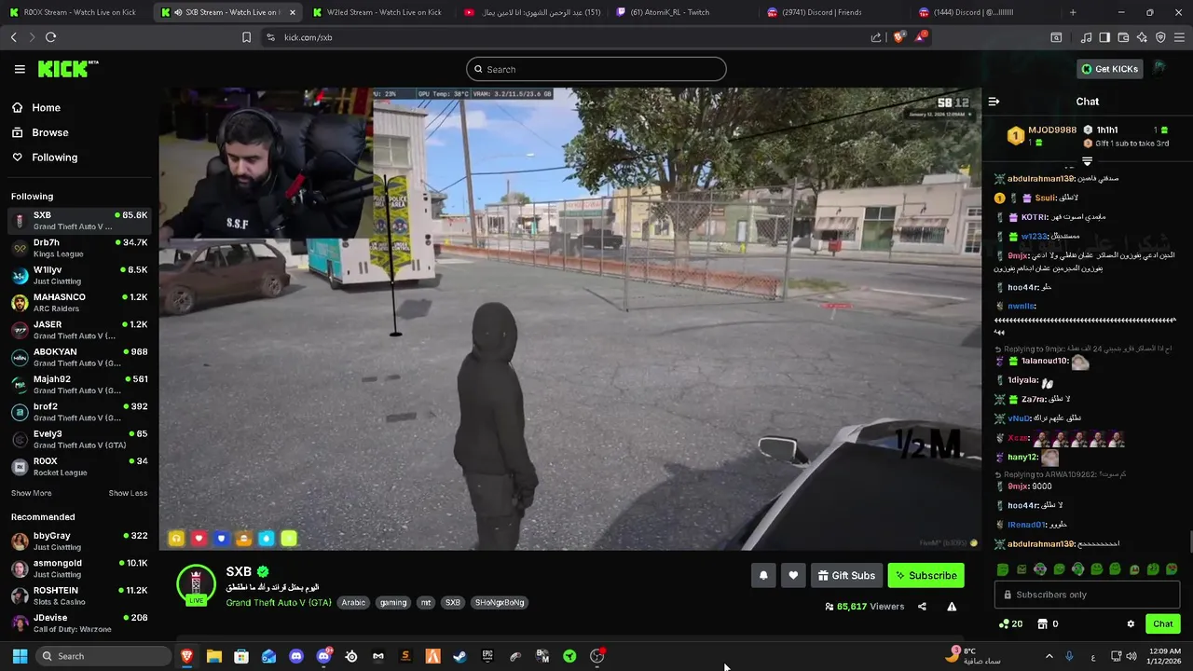Image resolution: width=1193 pixels, height=671 pixels.
Task: Collapse chat panel with arrow icon
Action: [x=994, y=102]
